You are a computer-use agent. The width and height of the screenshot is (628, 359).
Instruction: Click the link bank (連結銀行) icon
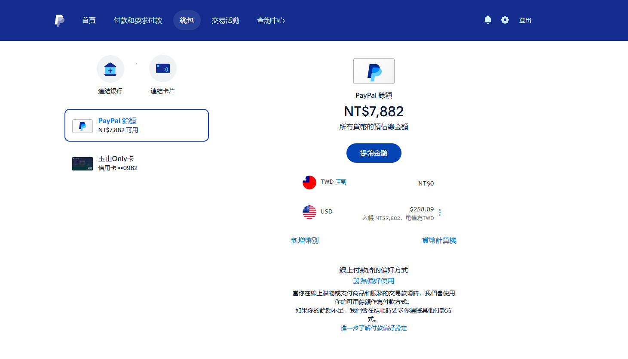pos(110,69)
